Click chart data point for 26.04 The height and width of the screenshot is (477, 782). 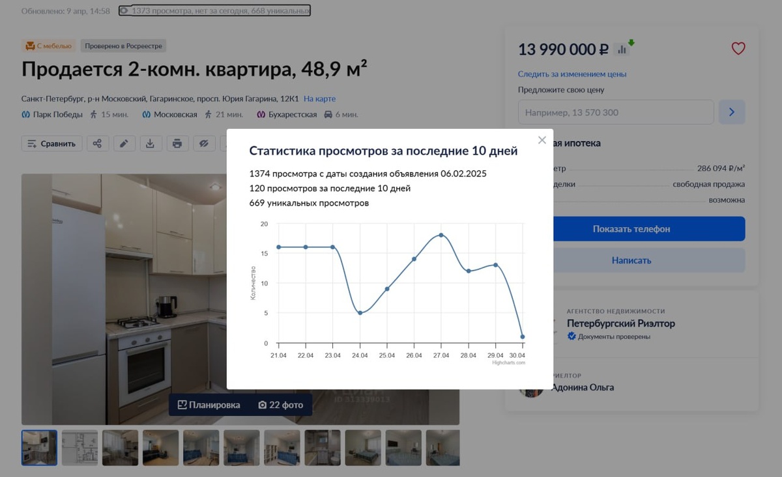tap(414, 259)
